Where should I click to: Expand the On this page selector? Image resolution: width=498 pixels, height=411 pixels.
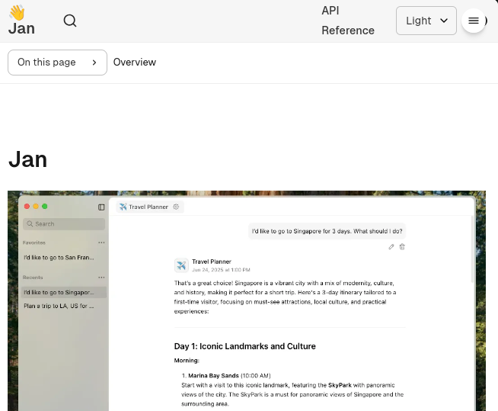click(57, 63)
